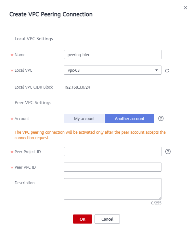Confirm creation with the OK button
The width and height of the screenshot is (192, 232).
point(83,219)
